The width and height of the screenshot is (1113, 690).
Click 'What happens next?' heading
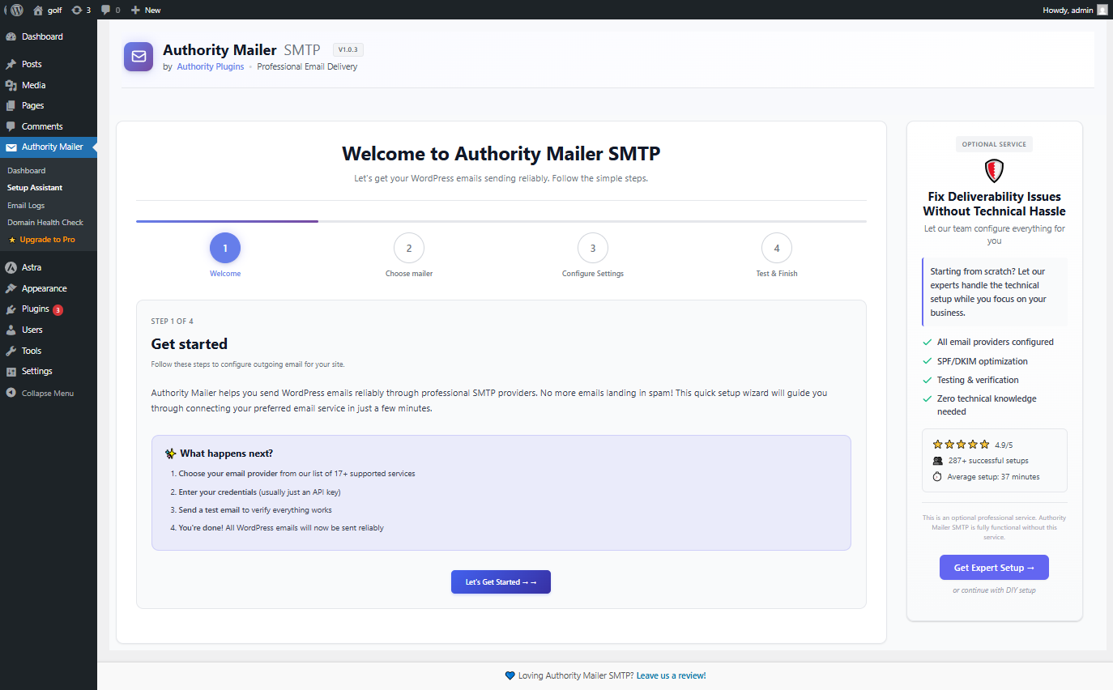[x=227, y=454]
